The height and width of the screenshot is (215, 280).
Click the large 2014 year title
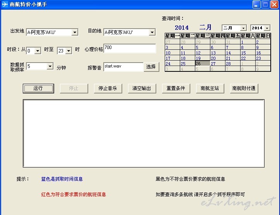coord(182,28)
